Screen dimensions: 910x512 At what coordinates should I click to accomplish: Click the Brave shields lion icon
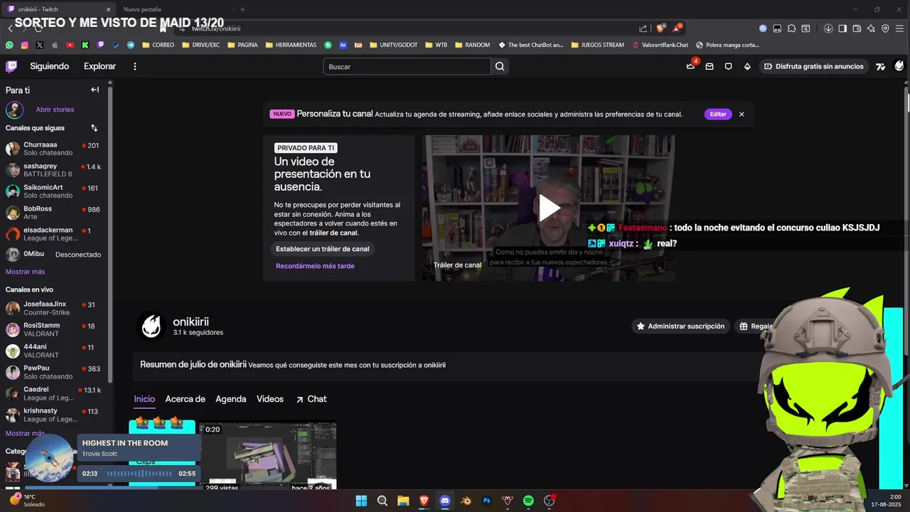[660, 28]
